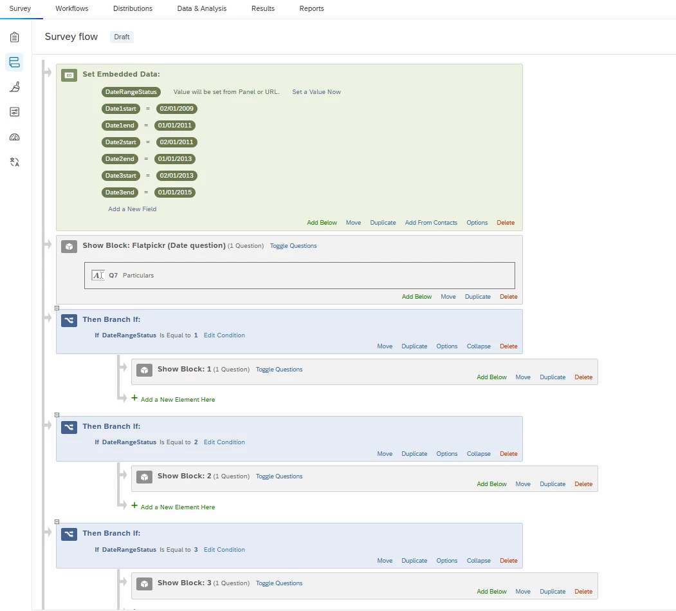Open Options on the embedded data element
676x611 pixels.
pyautogui.click(x=477, y=223)
